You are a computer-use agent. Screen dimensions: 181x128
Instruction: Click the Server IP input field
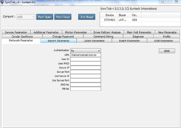pos(85,68)
